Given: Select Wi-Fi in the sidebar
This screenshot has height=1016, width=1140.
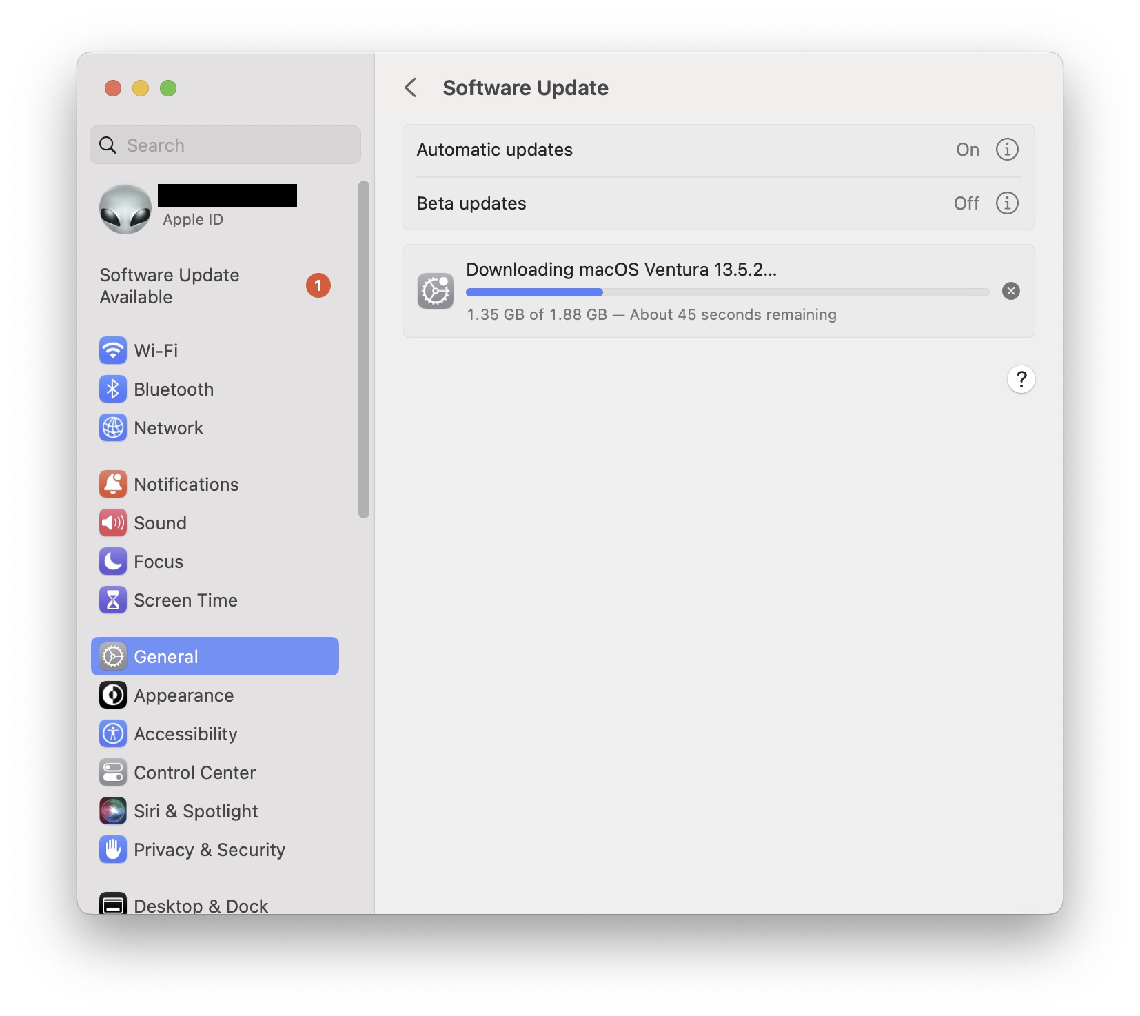Looking at the screenshot, I should (215, 350).
